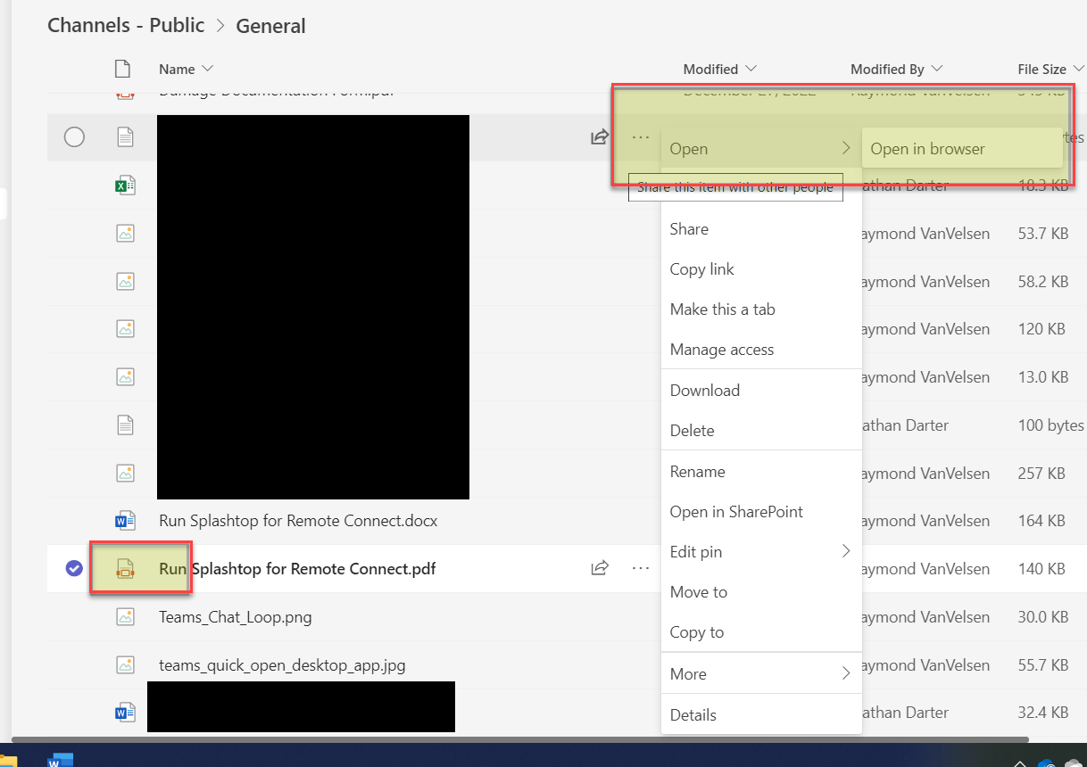This screenshot has width=1087, height=767.
Task: Click the Word document icon in the 32.4 KB row
Action: pos(126,713)
